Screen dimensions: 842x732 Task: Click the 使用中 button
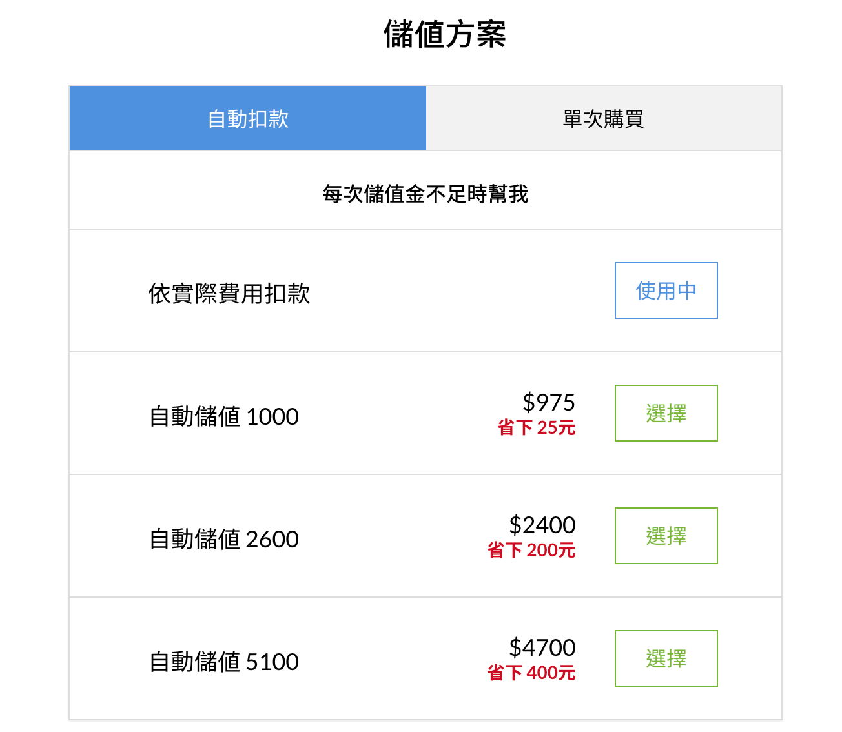pyautogui.click(x=666, y=290)
